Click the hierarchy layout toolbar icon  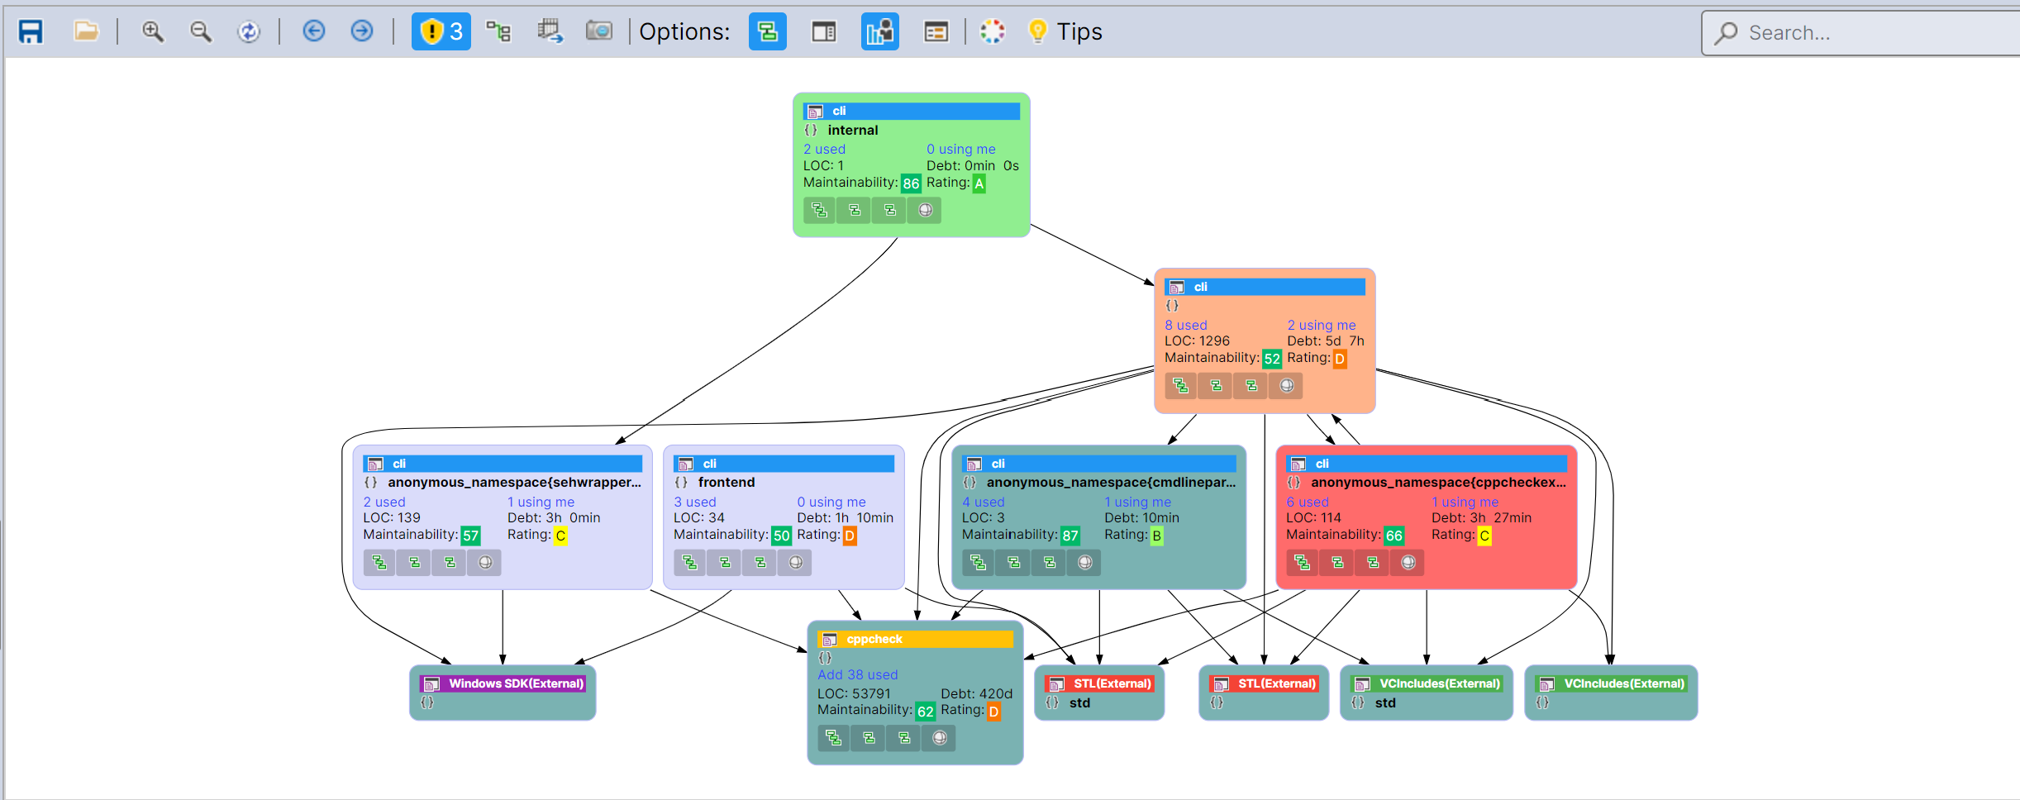pos(499,31)
